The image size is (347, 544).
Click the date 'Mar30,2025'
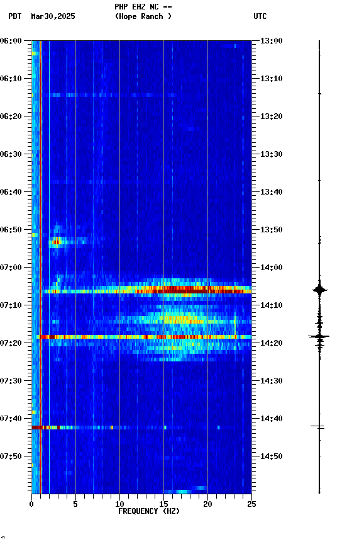53,16
